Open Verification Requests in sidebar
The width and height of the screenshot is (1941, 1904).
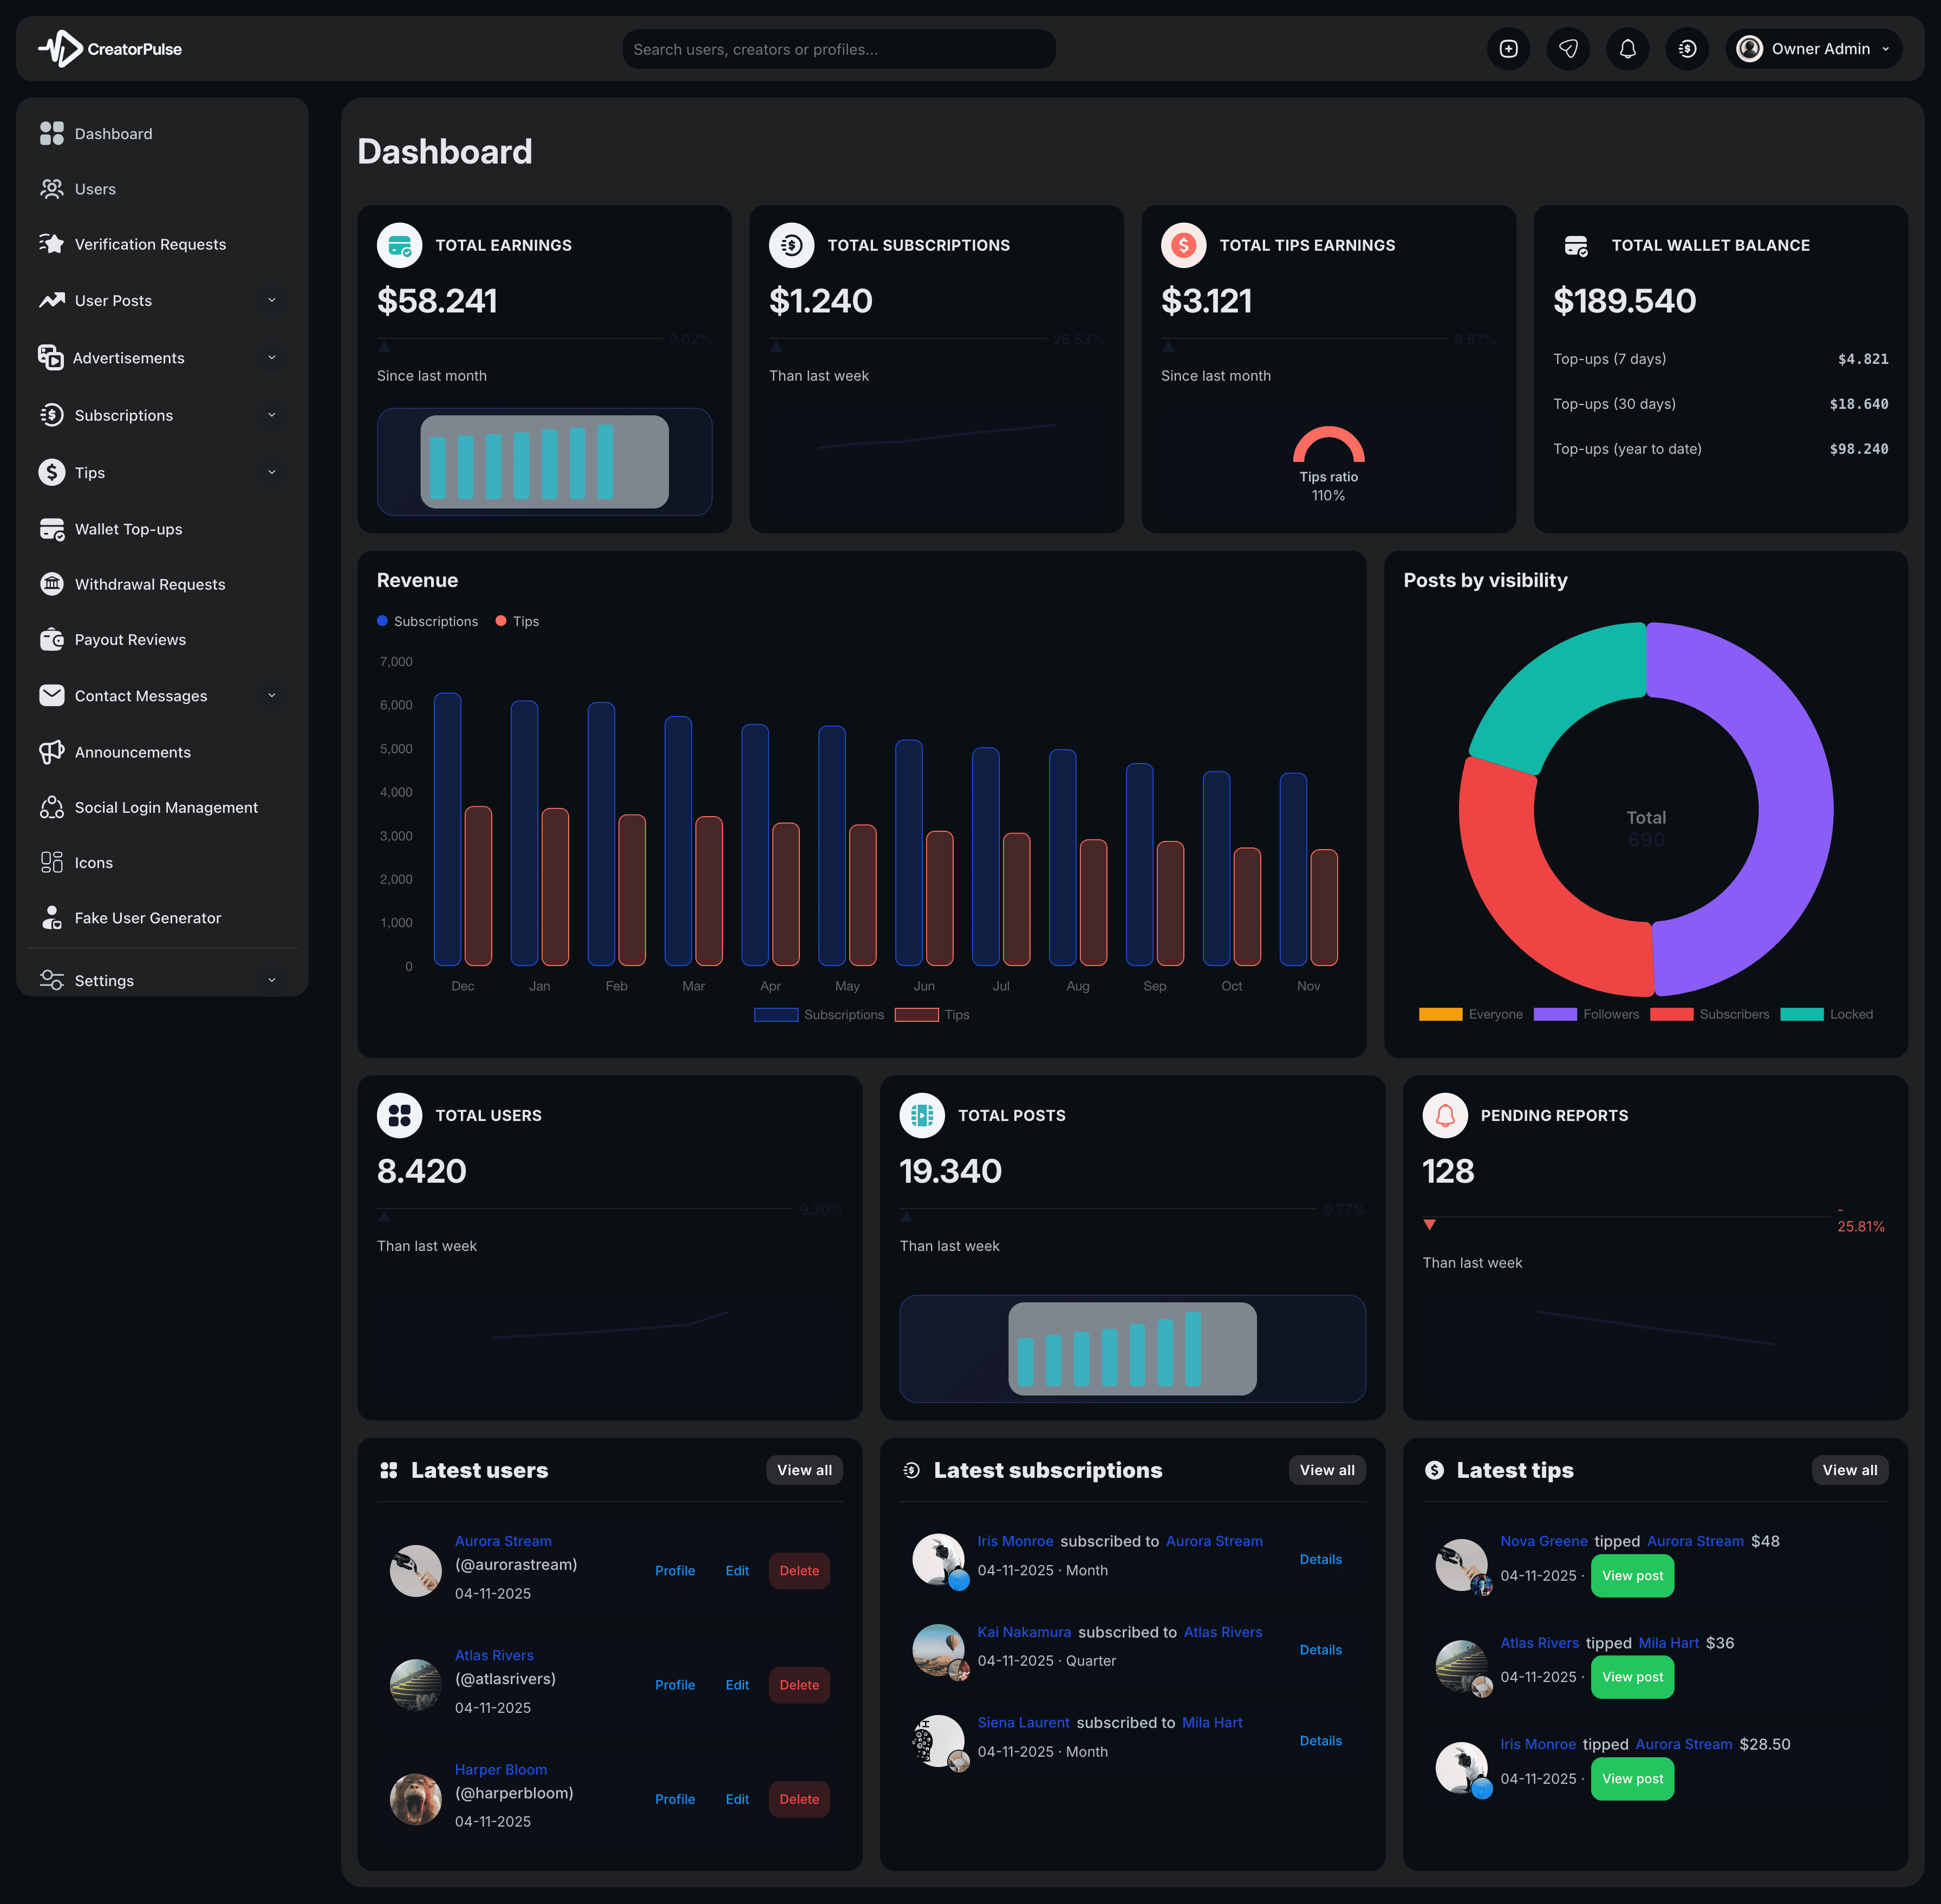click(x=150, y=245)
